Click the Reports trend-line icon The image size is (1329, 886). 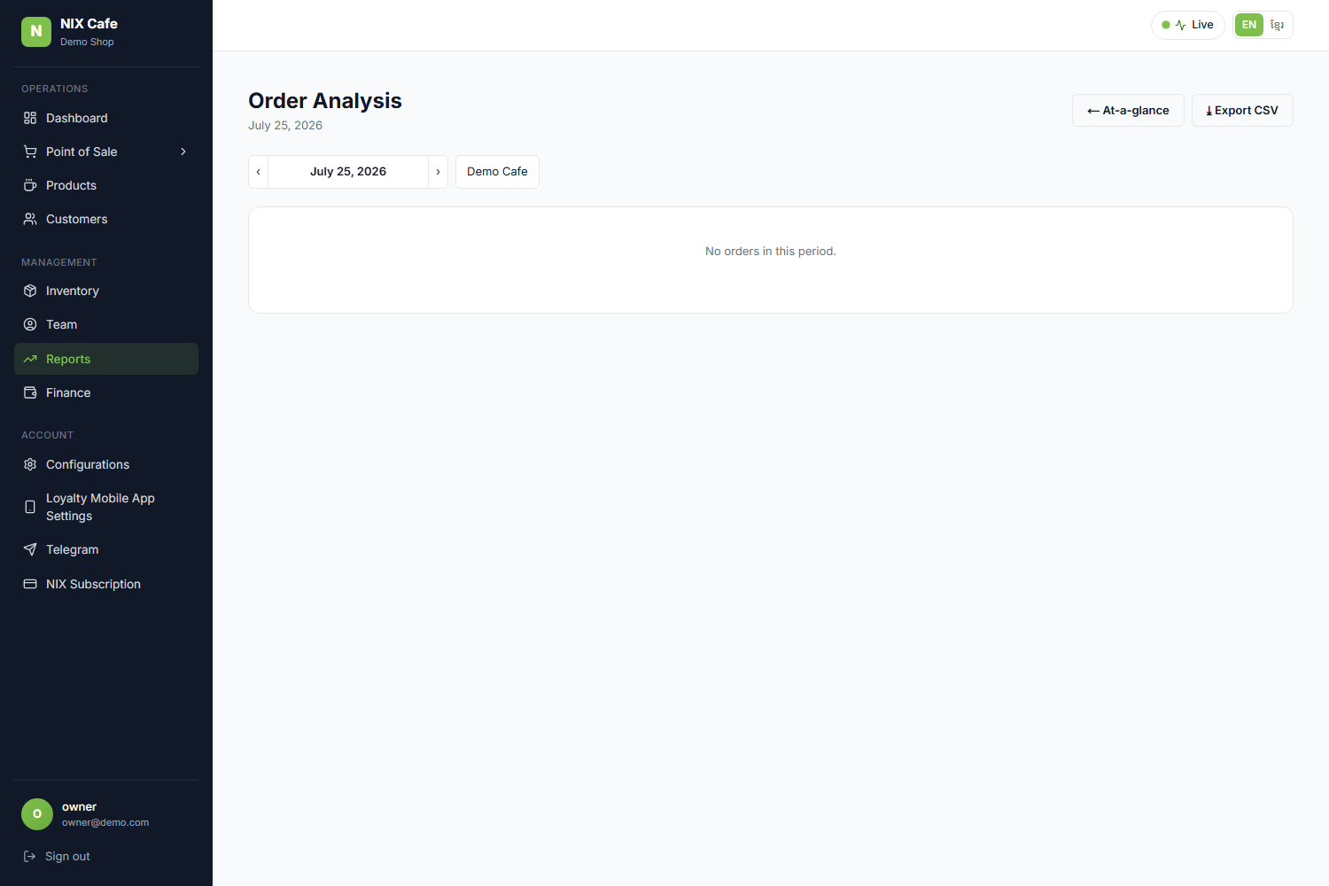pyautogui.click(x=30, y=359)
